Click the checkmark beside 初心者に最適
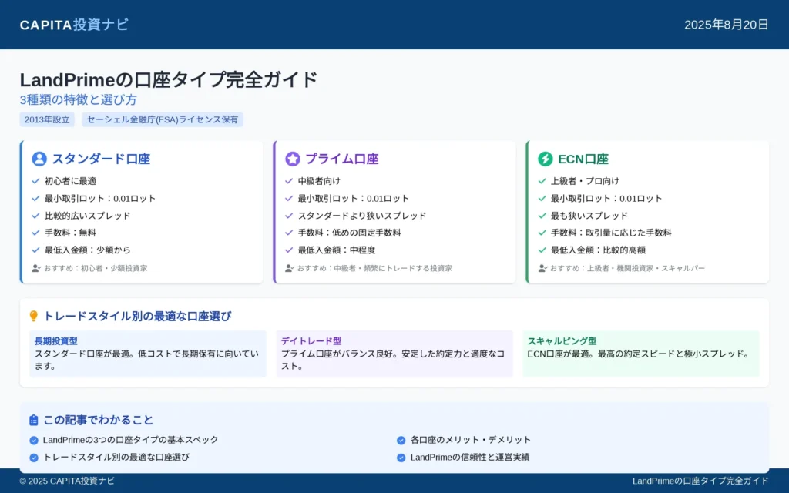This screenshot has height=493, width=789. pos(35,181)
